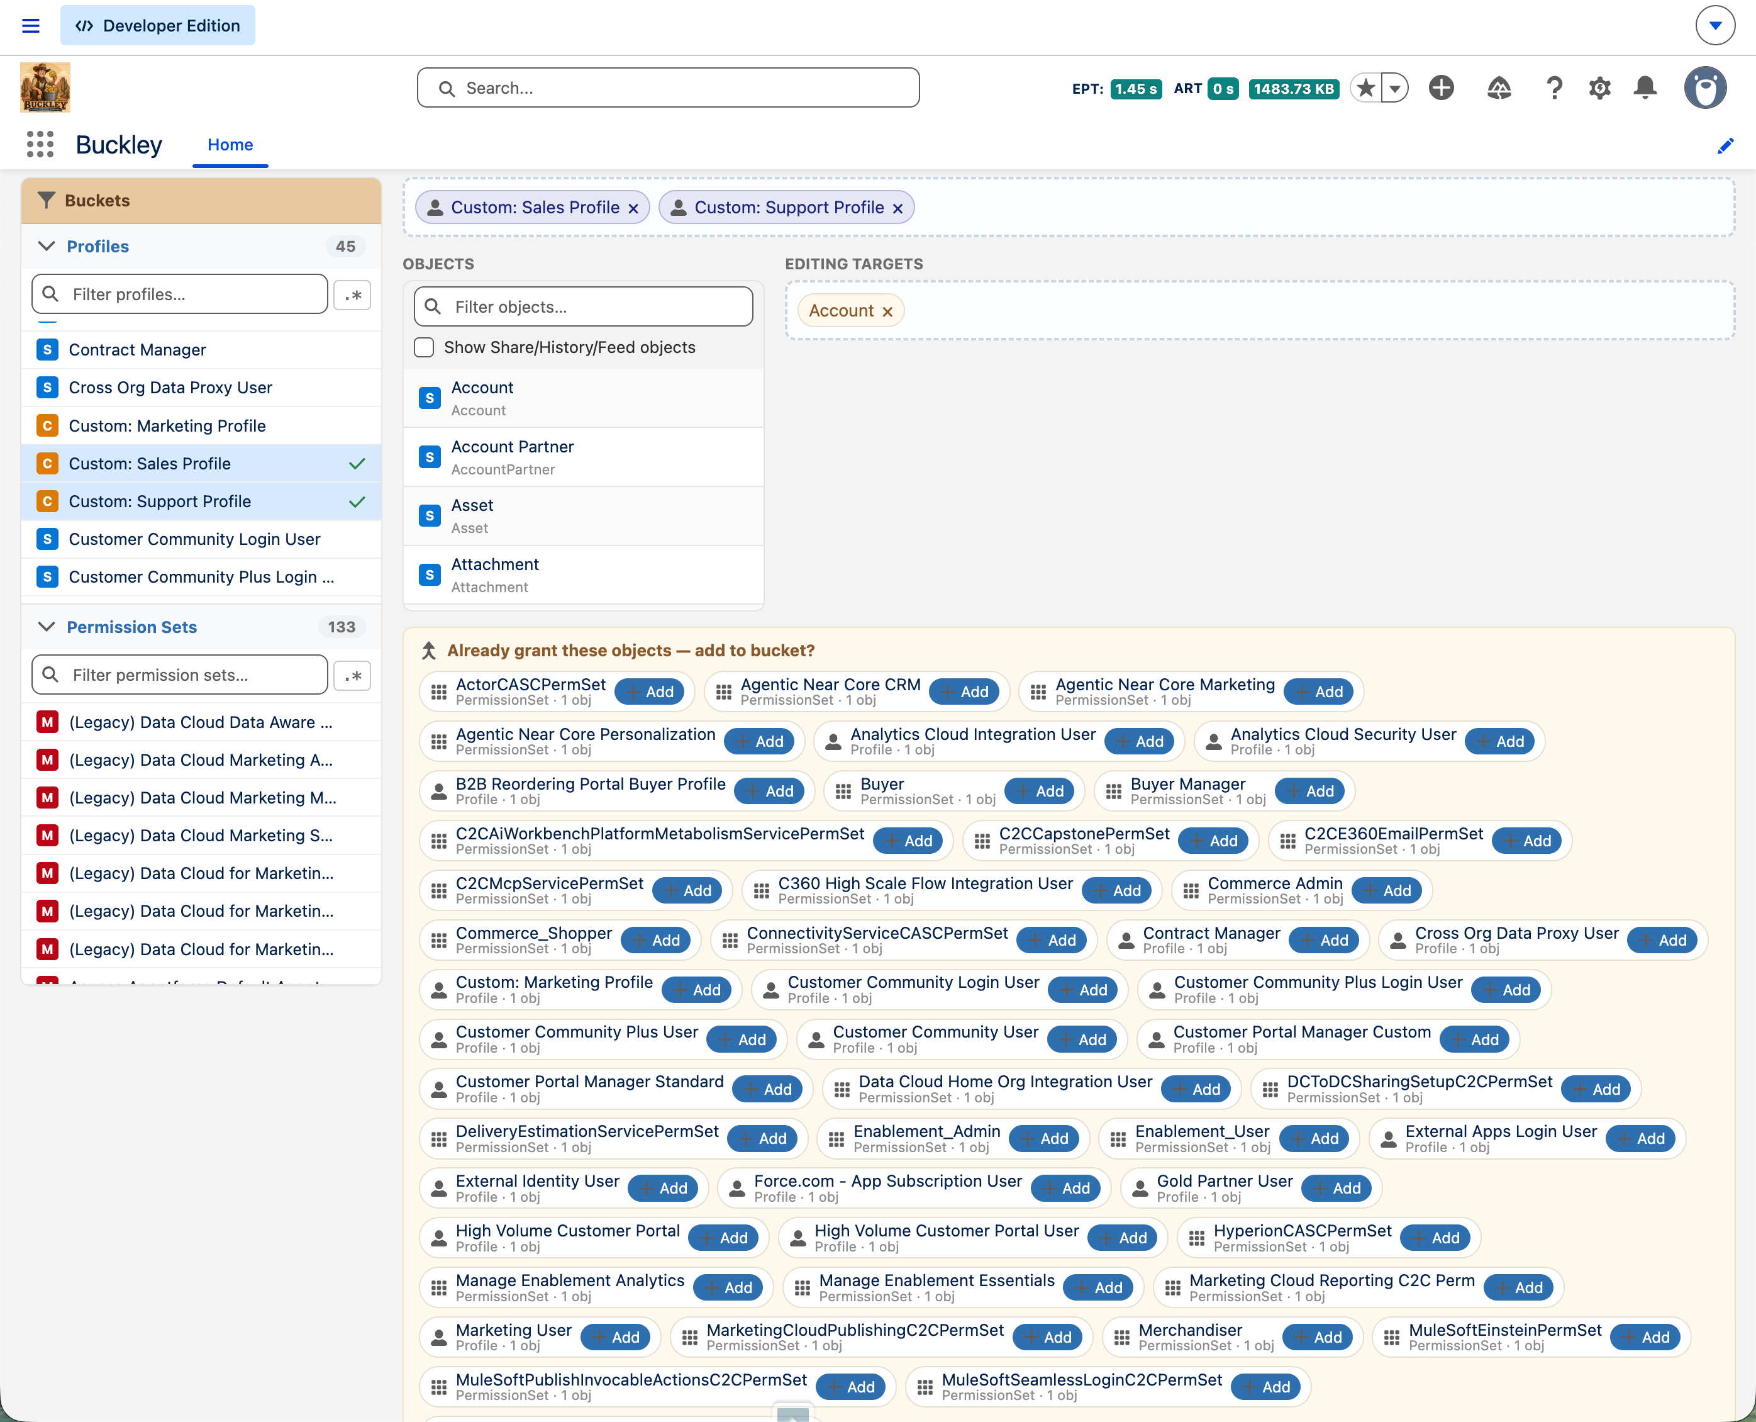This screenshot has height=1422, width=1756.
Task: Collapse the Permission Sets section
Action: (x=47, y=627)
